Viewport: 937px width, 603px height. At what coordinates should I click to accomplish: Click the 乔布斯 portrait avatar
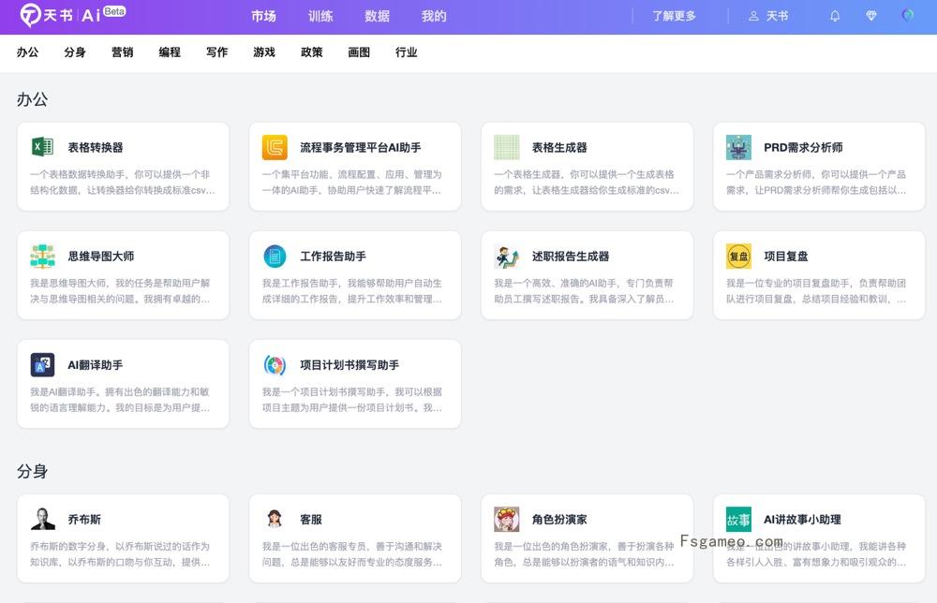click(x=42, y=519)
